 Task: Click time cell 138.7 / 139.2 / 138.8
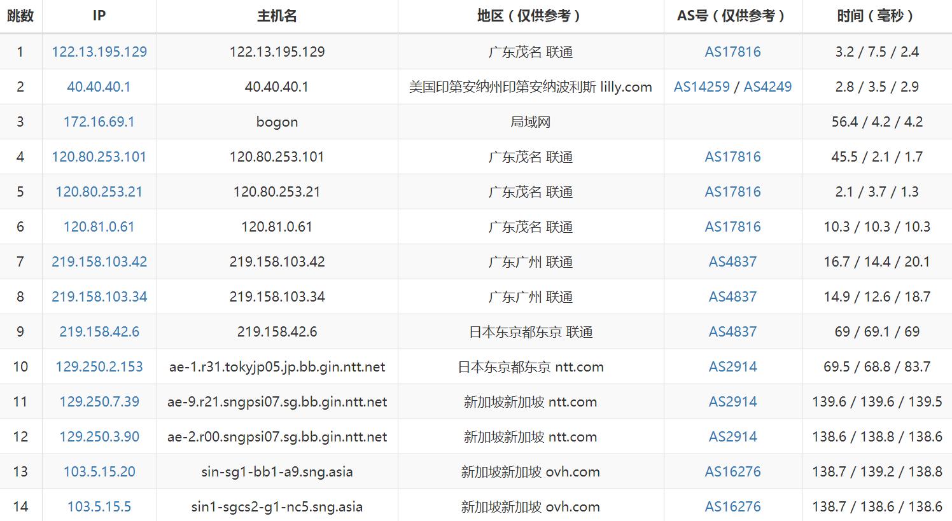point(877,471)
